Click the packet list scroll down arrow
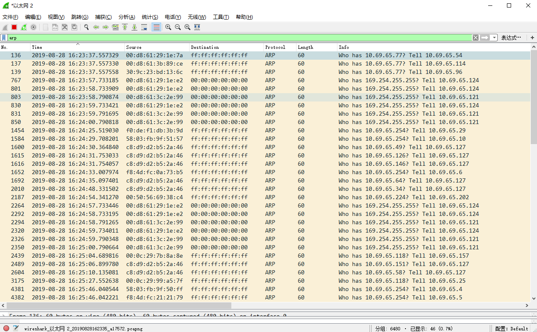The image size is (537, 332). (x=534, y=299)
